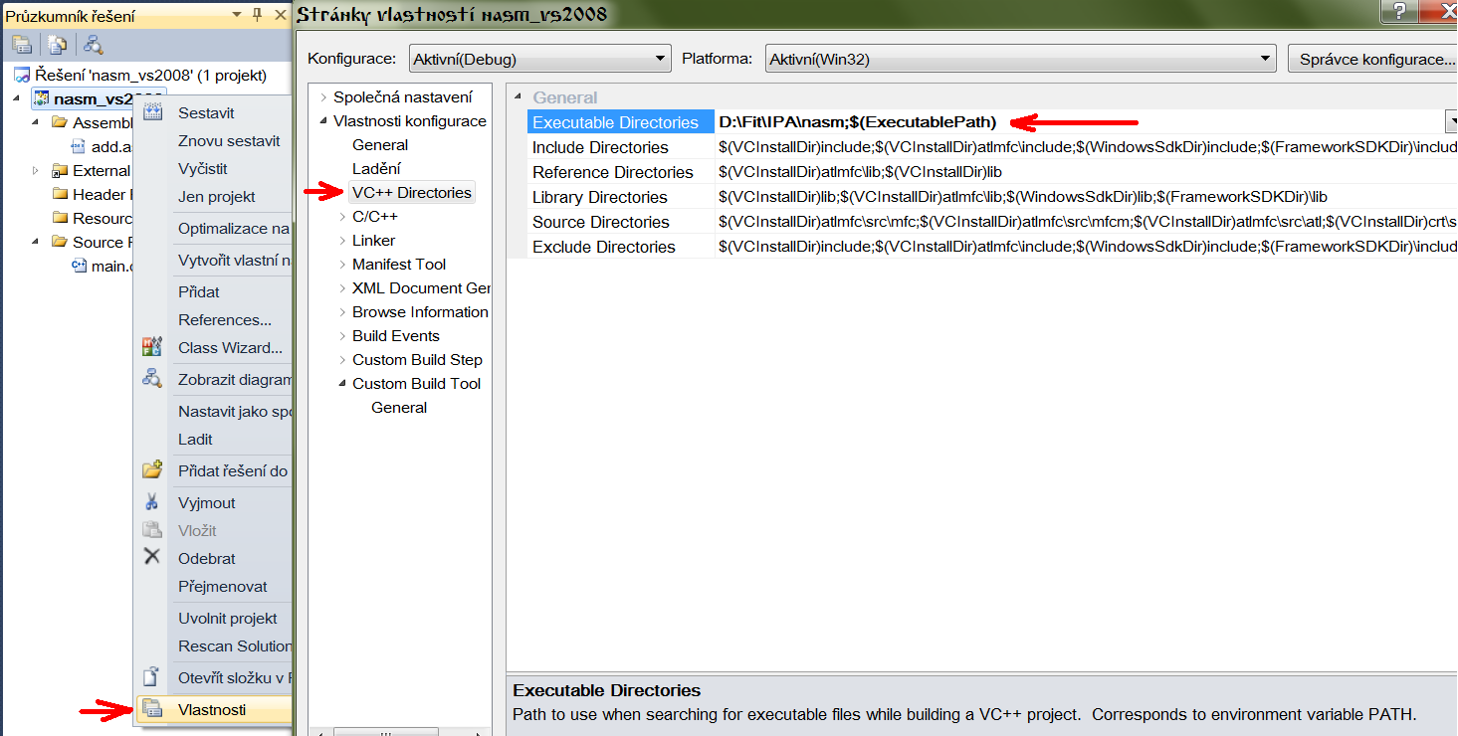Click the Odebrat X icon
The width and height of the screenshot is (1458, 736).
click(x=152, y=558)
